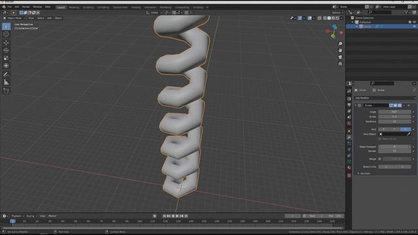
Task: Select the Annotate tool
Action: click(x=6, y=75)
